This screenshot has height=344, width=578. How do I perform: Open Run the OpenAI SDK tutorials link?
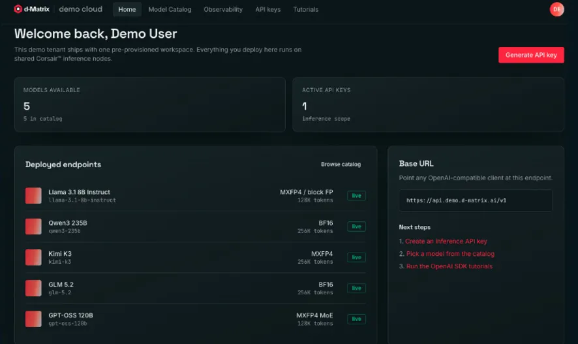(449, 266)
